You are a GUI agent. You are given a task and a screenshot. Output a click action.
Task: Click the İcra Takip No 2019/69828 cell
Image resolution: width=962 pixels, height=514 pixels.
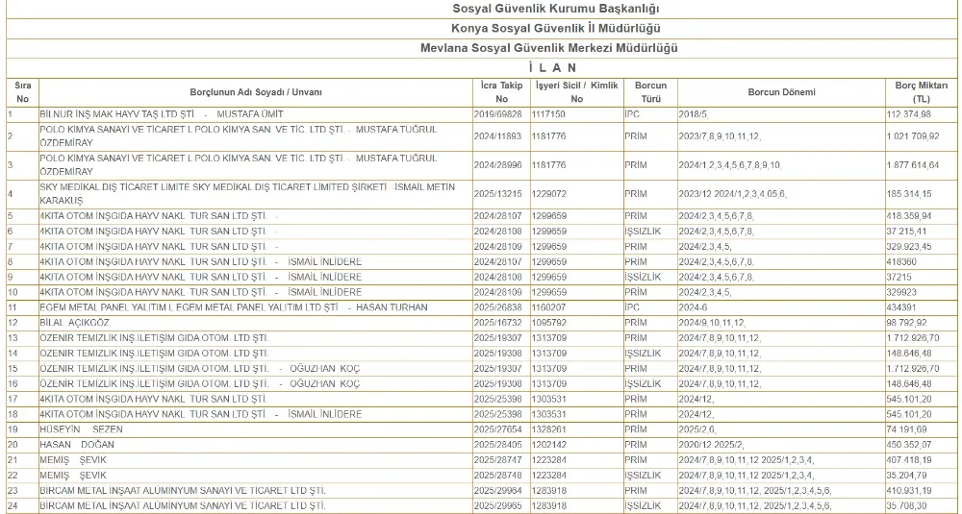(x=497, y=113)
